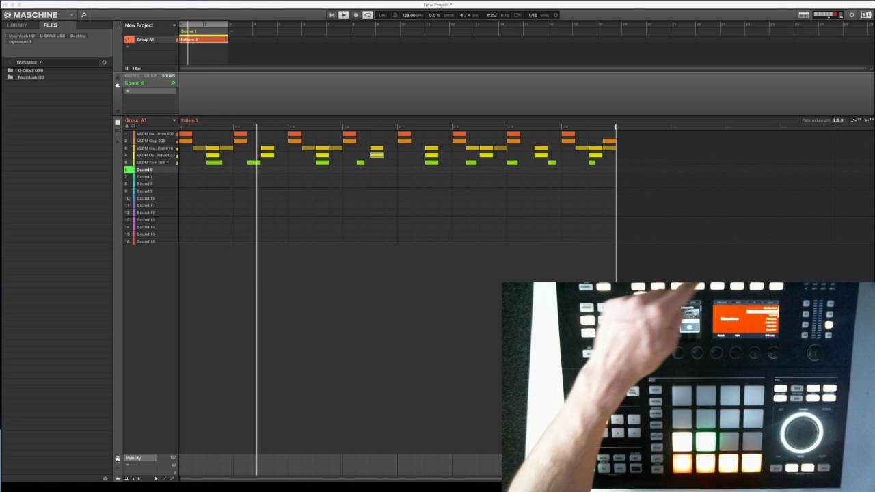The image size is (875, 492).
Task: Select the Sound 12 slot
Action: (x=151, y=213)
